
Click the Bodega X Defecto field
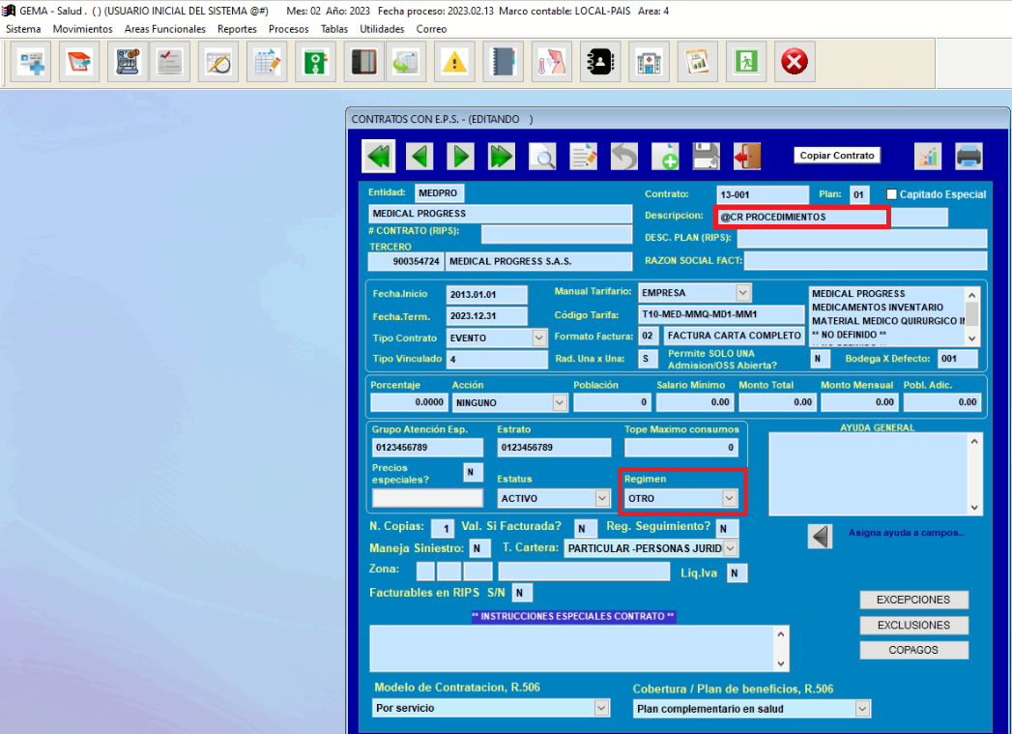pyautogui.click(x=958, y=359)
